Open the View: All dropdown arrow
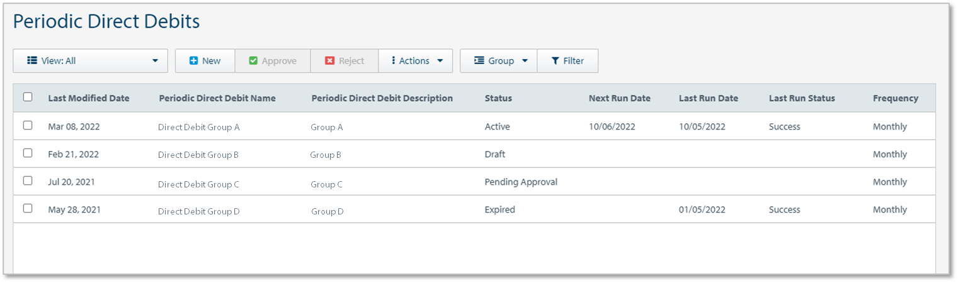The height and width of the screenshot is (283, 958). pyautogui.click(x=155, y=61)
